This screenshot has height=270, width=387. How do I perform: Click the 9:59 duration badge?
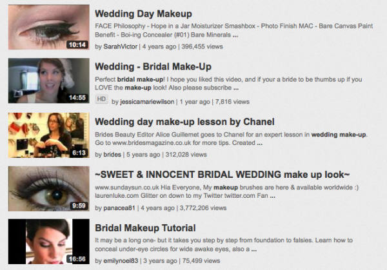(x=79, y=206)
